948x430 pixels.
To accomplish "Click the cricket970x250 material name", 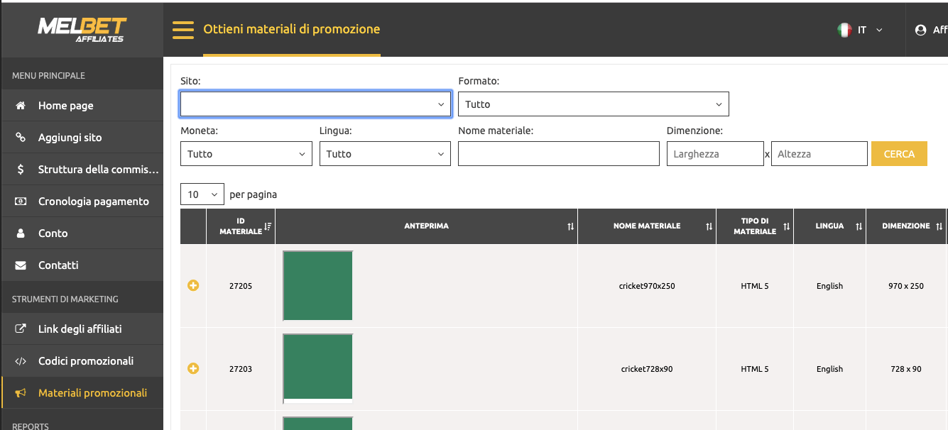I will (x=647, y=286).
